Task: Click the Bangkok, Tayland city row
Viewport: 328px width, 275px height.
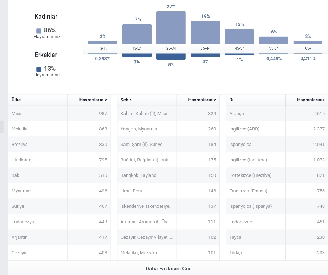Action: tap(168, 175)
